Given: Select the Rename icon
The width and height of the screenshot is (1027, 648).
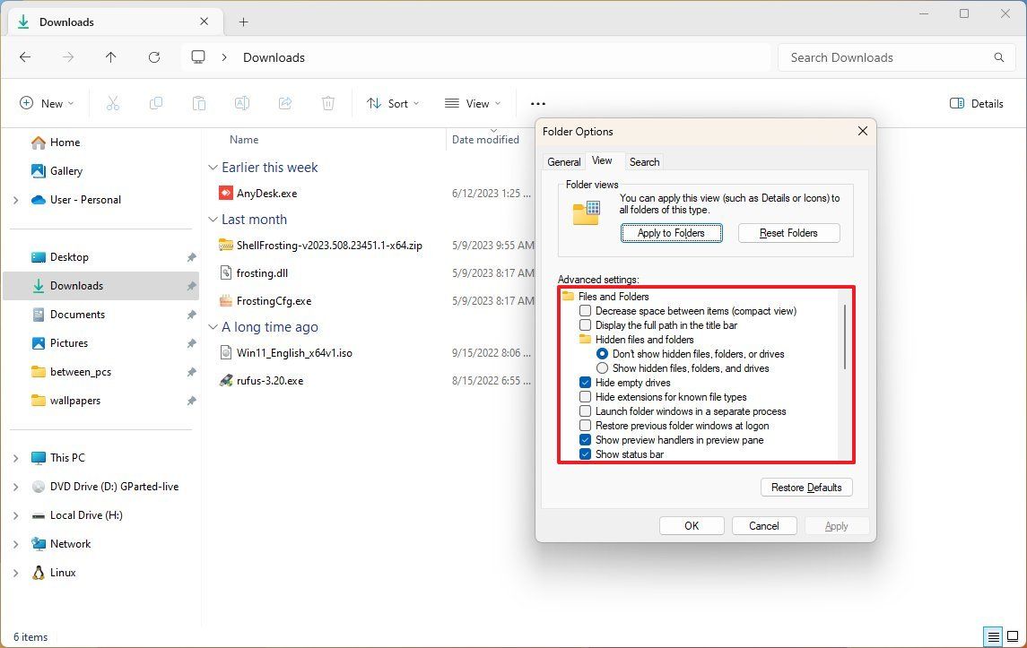Looking at the screenshot, I should pos(242,103).
